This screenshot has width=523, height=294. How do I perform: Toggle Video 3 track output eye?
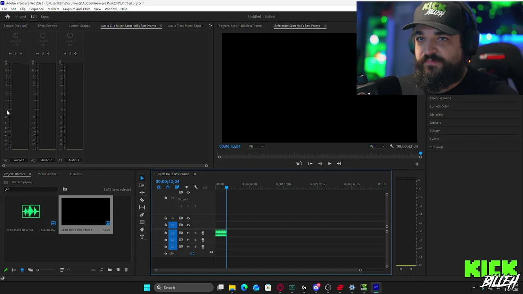[188, 192]
